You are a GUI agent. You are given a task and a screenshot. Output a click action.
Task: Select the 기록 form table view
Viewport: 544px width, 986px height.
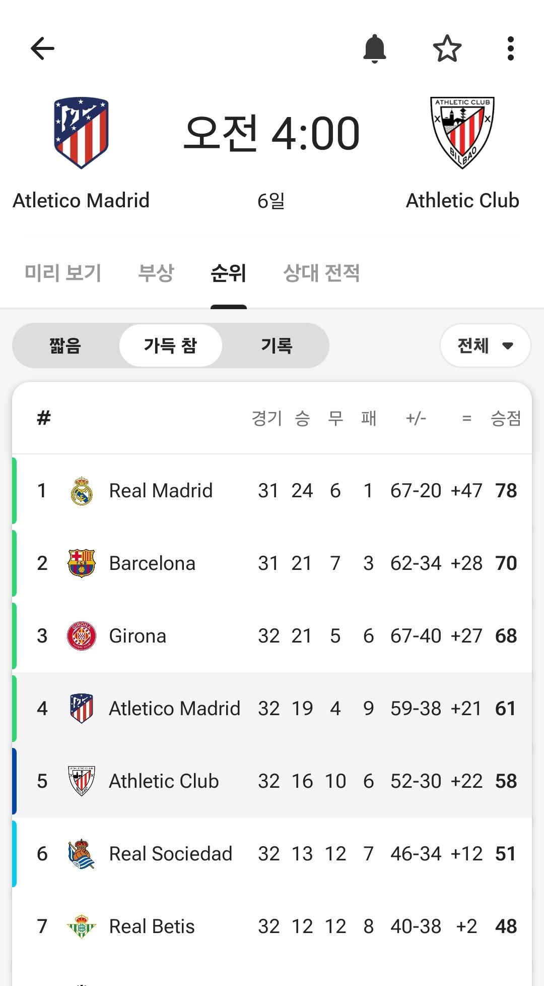(x=277, y=345)
